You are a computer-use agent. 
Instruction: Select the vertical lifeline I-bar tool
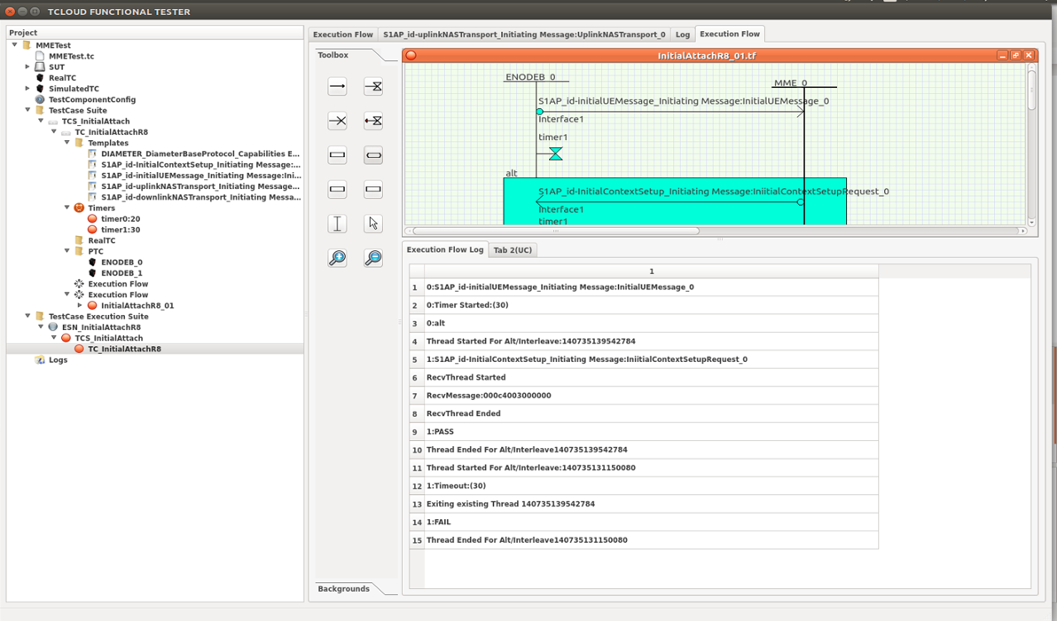coord(337,224)
